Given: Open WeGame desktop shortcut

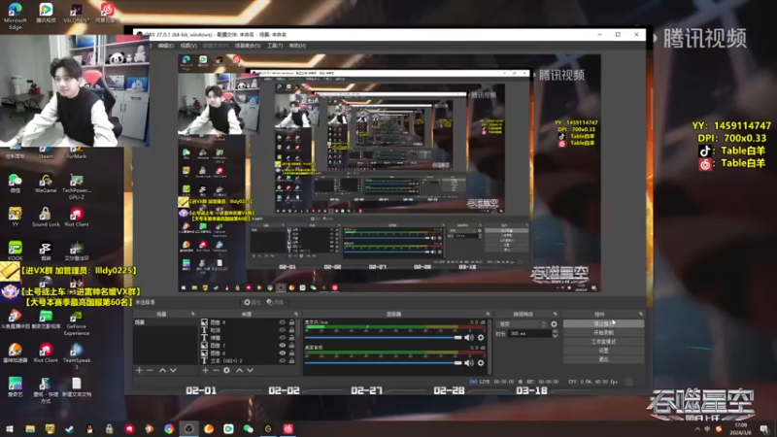Looking at the screenshot, I should point(46,184).
